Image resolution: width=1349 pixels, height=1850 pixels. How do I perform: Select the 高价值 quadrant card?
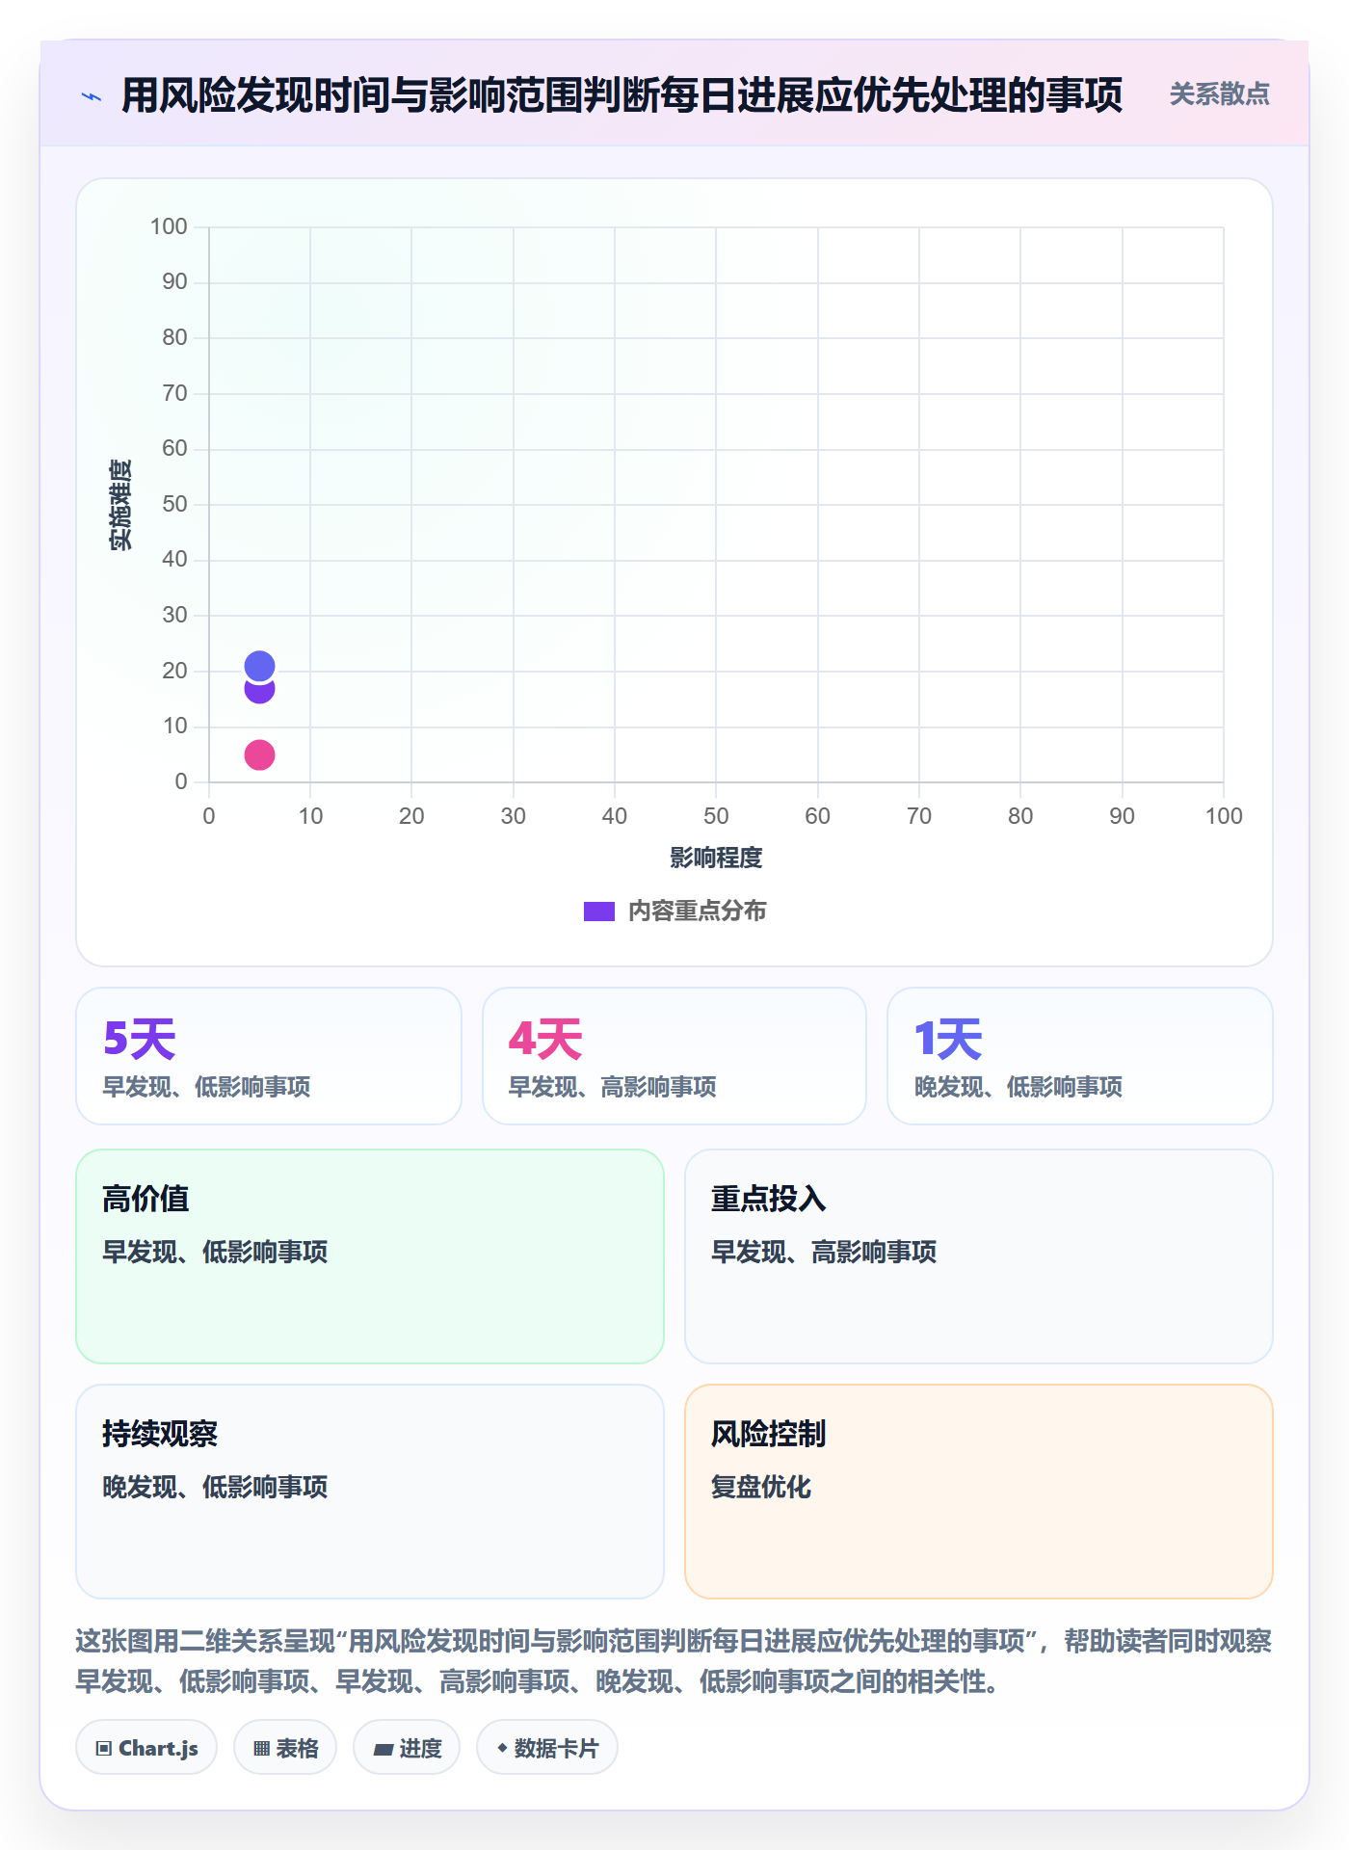click(370, 1256)
